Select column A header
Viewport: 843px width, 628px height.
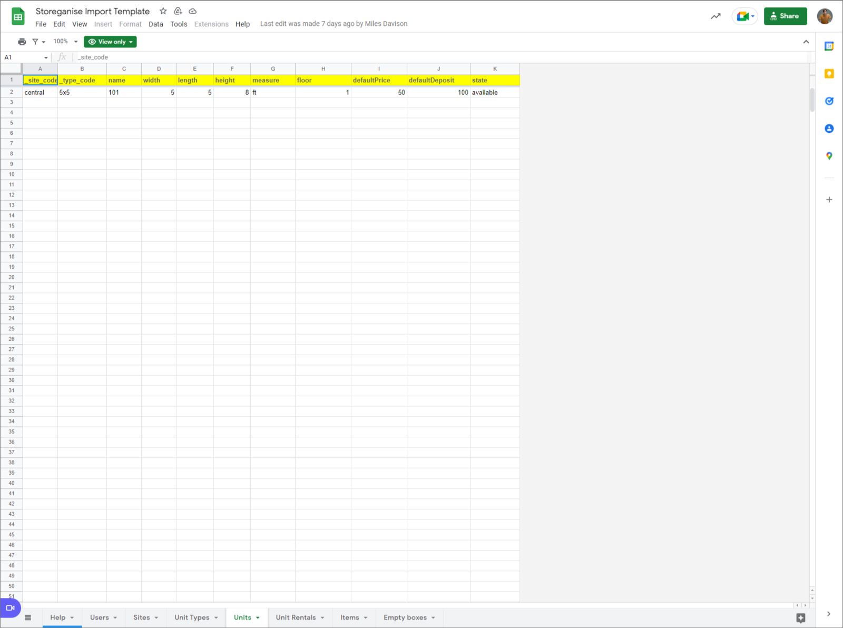click(40, 69)
